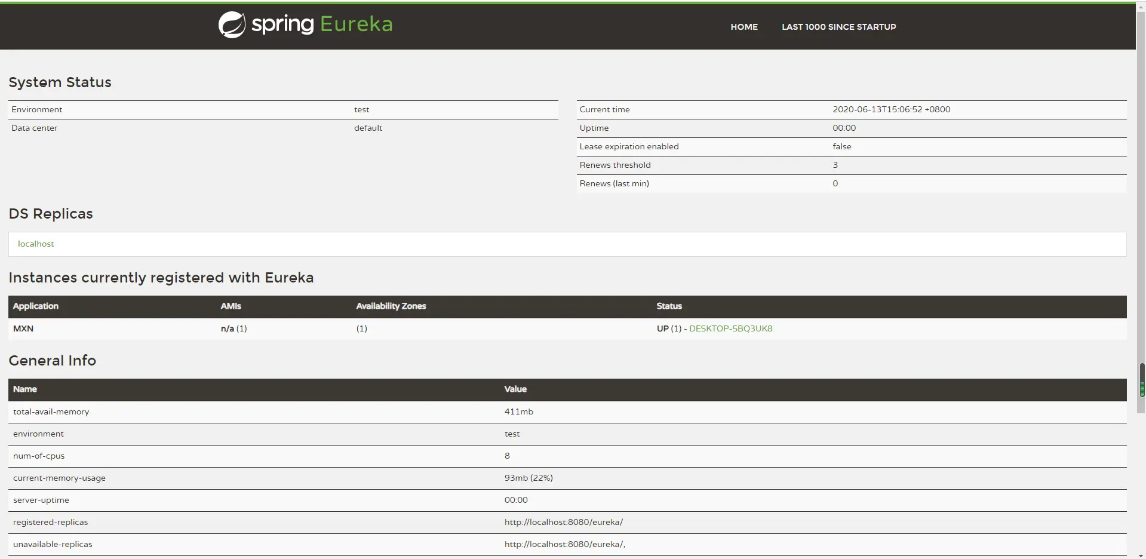Click the Application column header
Image resolution: width=1146 pixels, height=559 pixels.
coord(36,306)
